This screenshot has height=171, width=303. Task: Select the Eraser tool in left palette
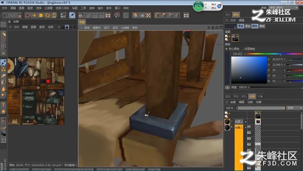coord(3,76)
